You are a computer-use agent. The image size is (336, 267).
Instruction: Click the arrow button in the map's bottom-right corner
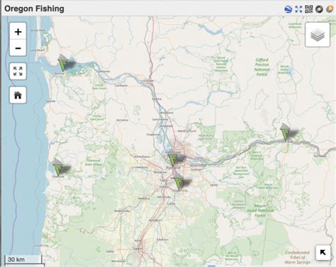(x=323, y=252)
